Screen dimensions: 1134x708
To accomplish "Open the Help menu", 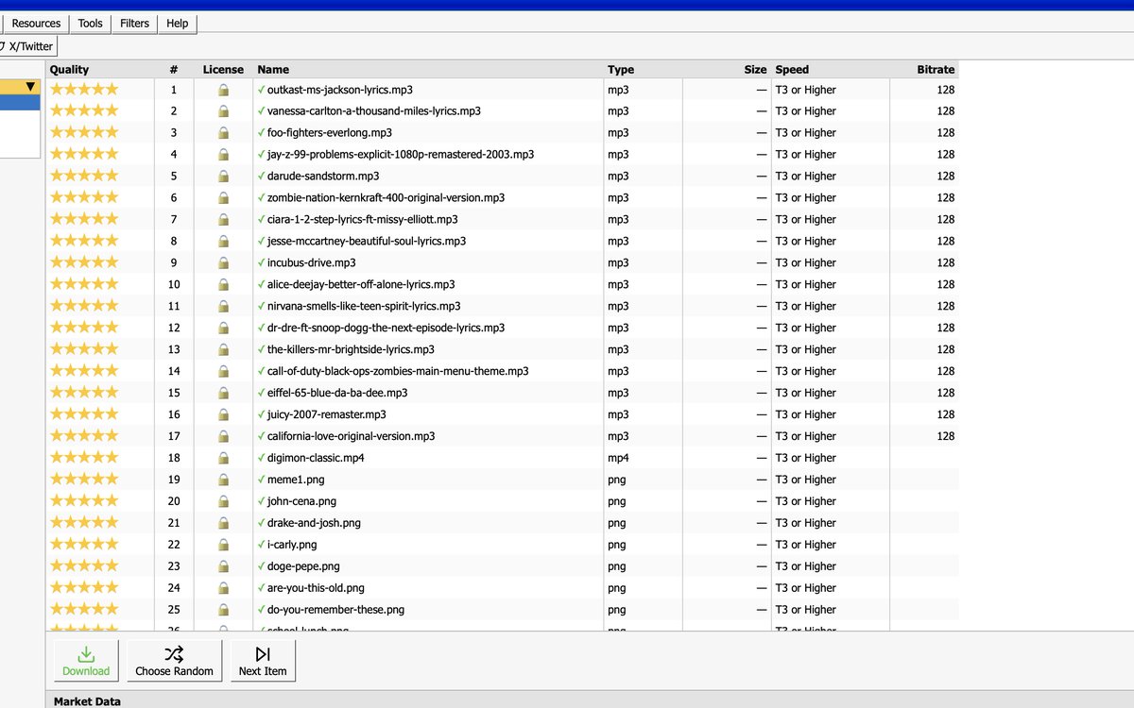I will pyautogui.click(x=177, y=24).
